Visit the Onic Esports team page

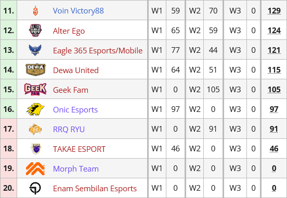coord(75,110)
